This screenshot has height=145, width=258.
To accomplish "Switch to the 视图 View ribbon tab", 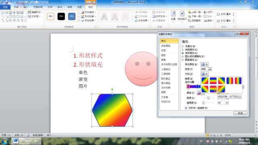I will coord(79,7).
